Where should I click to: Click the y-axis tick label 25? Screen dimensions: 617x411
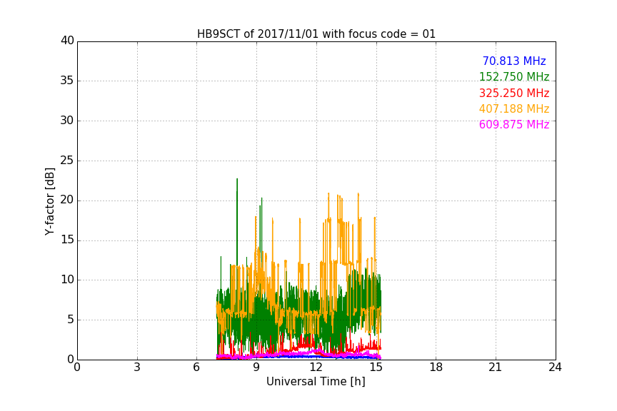[67, 160]
